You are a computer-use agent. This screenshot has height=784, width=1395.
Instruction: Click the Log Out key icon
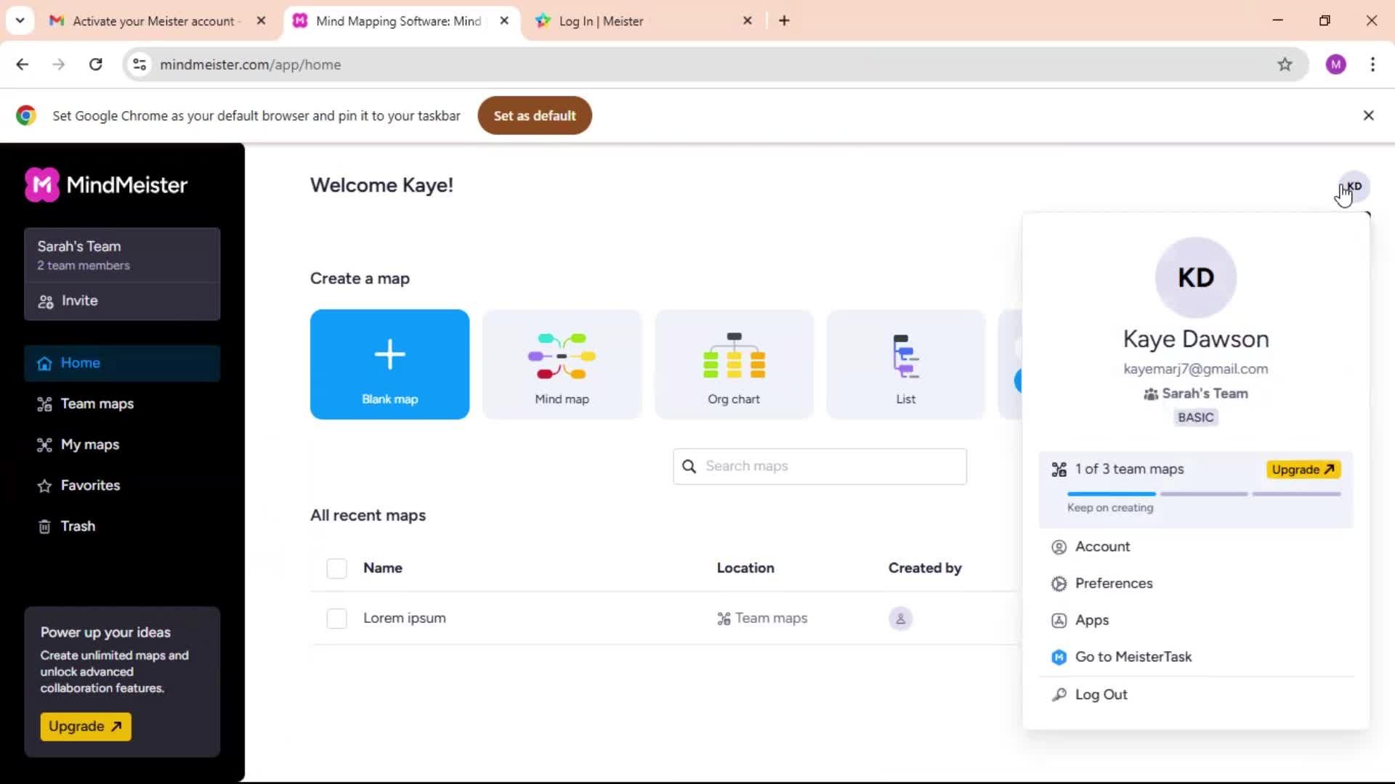point(1059,695)
